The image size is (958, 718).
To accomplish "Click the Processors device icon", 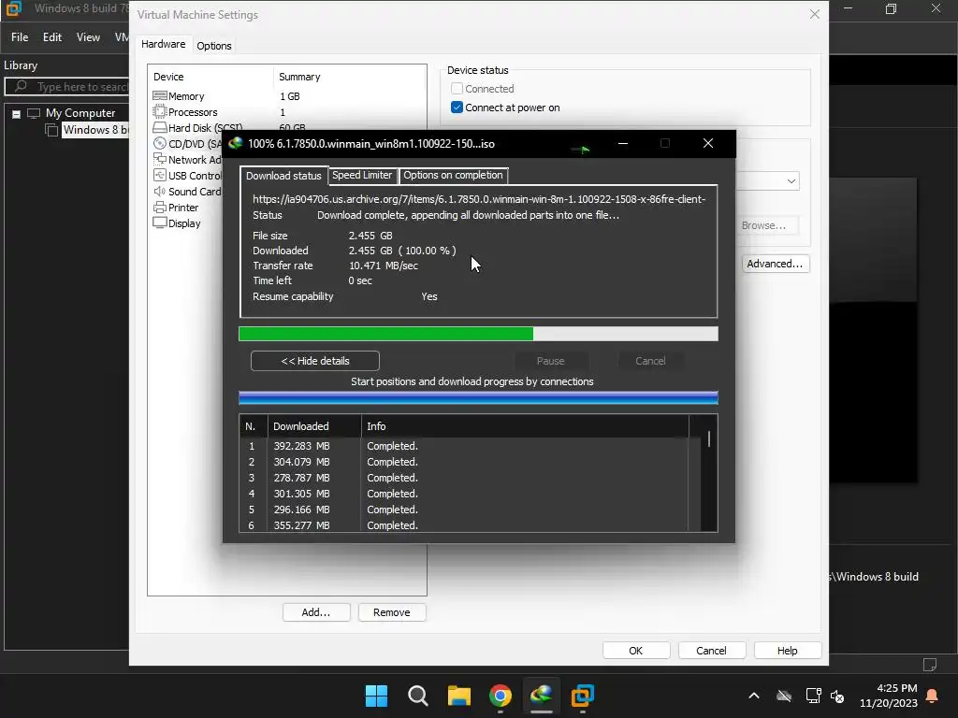I will click(159, 112).
